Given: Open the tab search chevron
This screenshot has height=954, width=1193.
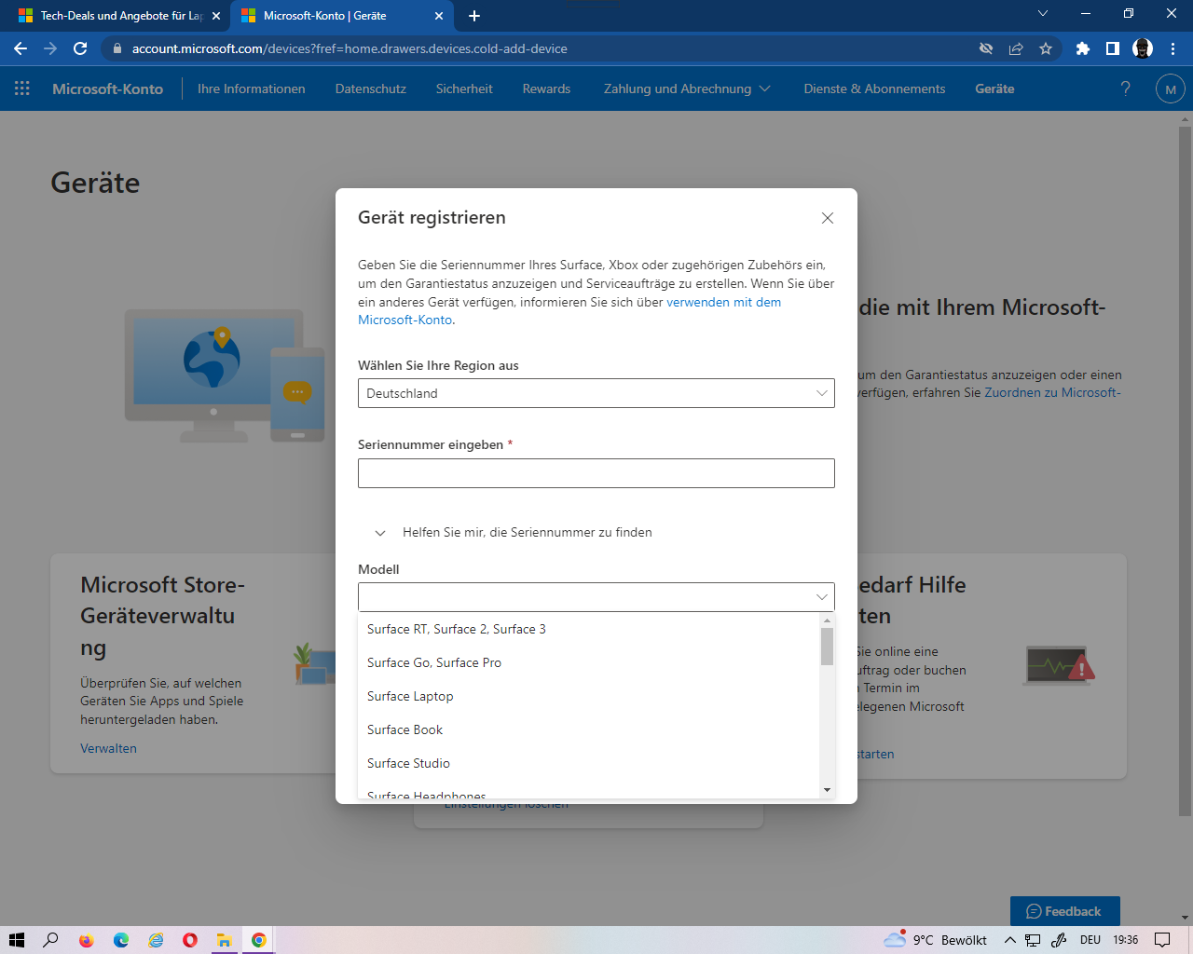Looking at the screenshot, I should coord(1043,14).
